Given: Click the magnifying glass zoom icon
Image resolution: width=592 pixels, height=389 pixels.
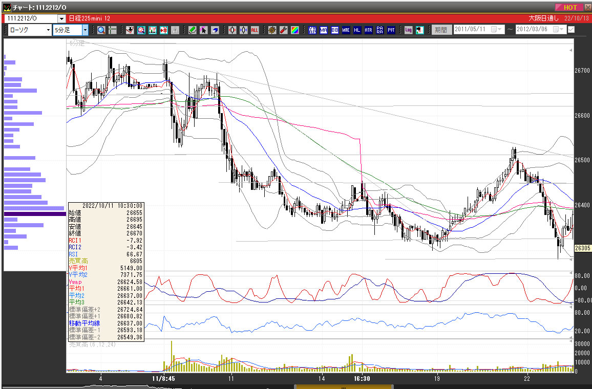Looking at the screenshot, I should [x=101, y=30].
